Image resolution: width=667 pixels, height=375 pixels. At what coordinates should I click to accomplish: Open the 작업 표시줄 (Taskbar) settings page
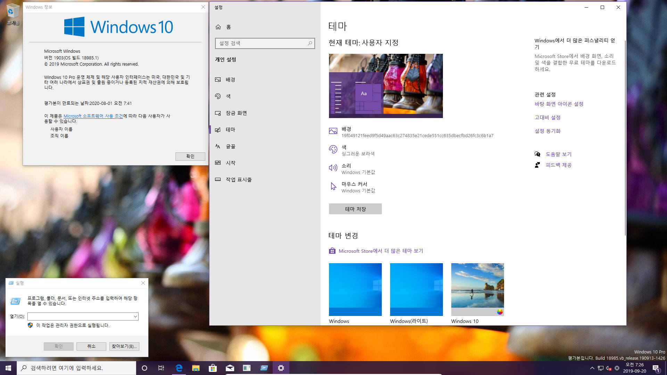point(239,180)
